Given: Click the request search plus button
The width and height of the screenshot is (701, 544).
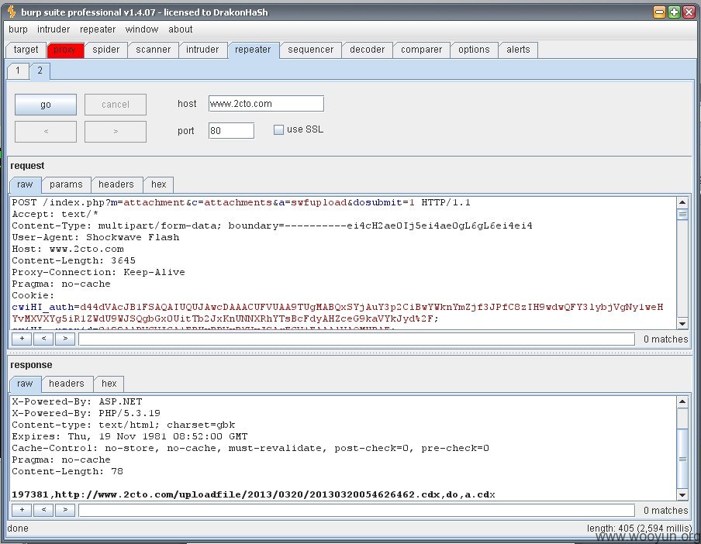Looking at the screenshot, I should [x=22, y=339].
